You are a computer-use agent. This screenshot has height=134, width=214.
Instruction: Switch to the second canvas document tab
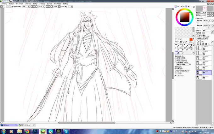click(27, 125)
